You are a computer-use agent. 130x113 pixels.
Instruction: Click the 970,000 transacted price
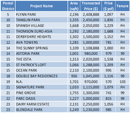91,82
